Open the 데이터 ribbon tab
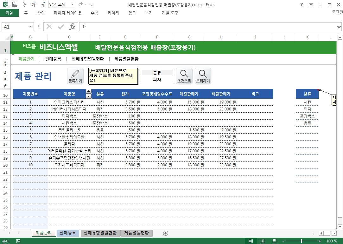This screenshot has height=244, width=343. click(x=113, y=13)
